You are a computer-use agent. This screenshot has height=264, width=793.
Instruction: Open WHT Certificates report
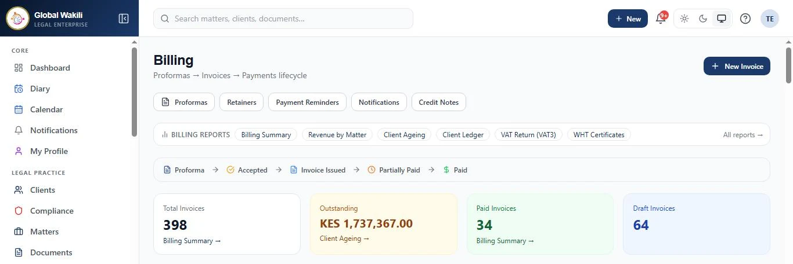pyautogui.click(x=599, y=135)
